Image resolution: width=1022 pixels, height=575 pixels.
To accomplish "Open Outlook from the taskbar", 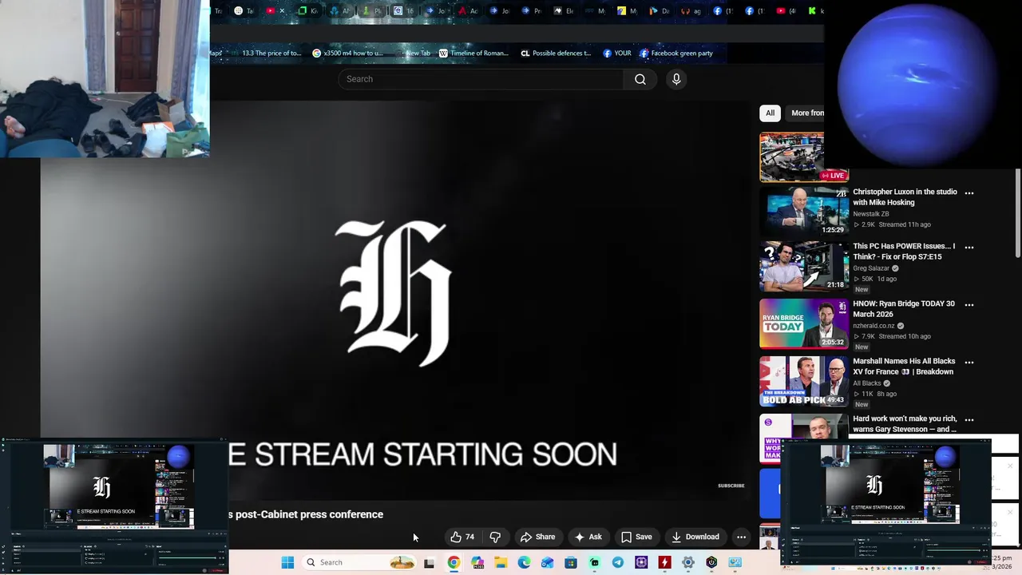I will point(547,562).
